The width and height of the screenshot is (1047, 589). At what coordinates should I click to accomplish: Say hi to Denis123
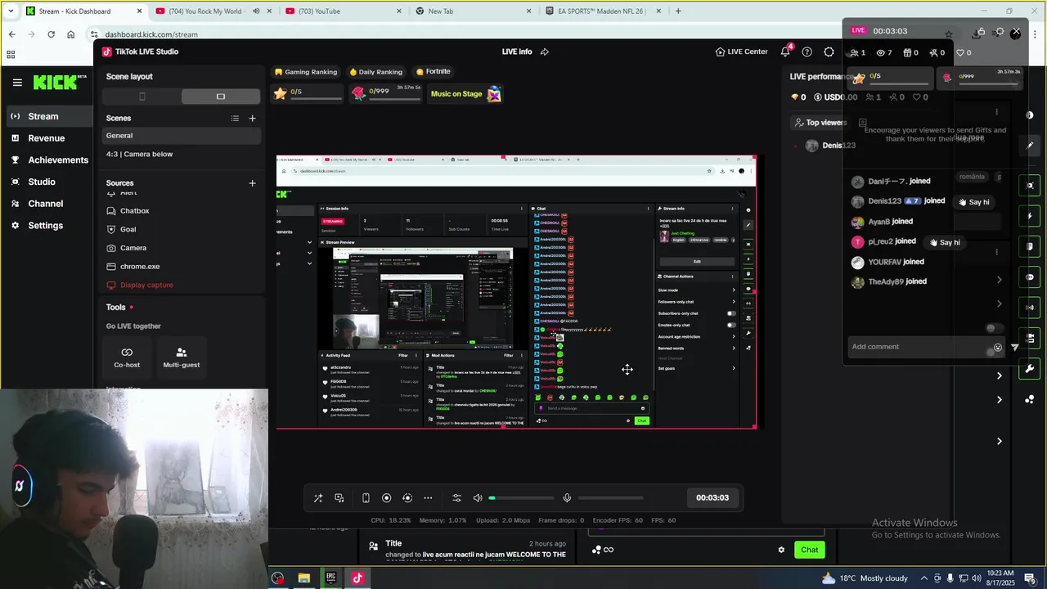pos(973,202)
